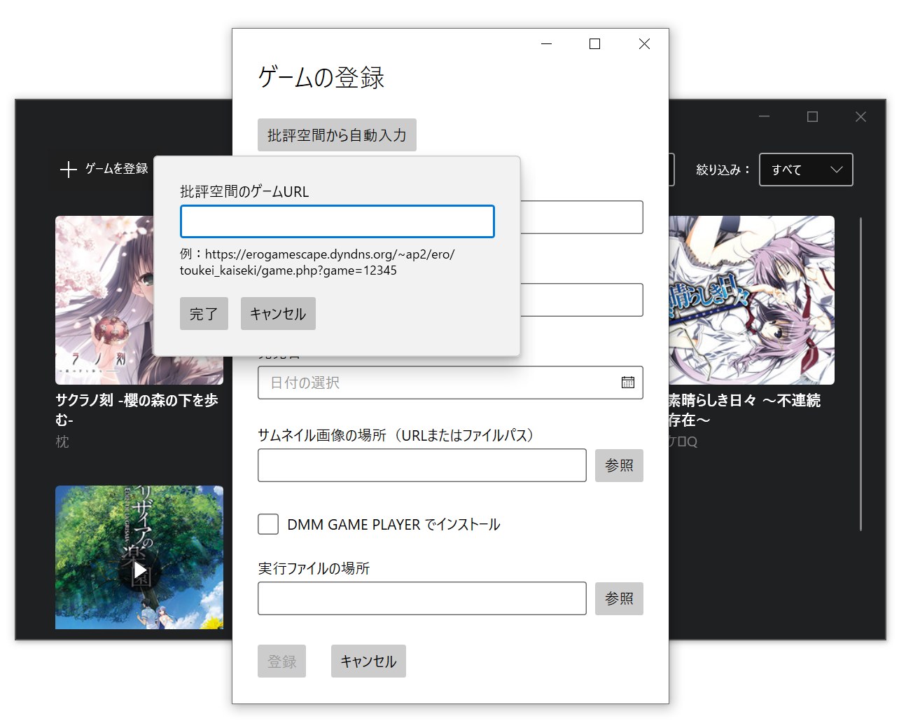Focus the 実行ファイルの場所 input field
906x728 pixels.
coord(422,598)
